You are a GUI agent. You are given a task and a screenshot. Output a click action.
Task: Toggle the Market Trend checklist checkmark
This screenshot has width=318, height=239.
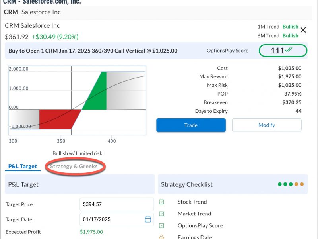[162, 214]
